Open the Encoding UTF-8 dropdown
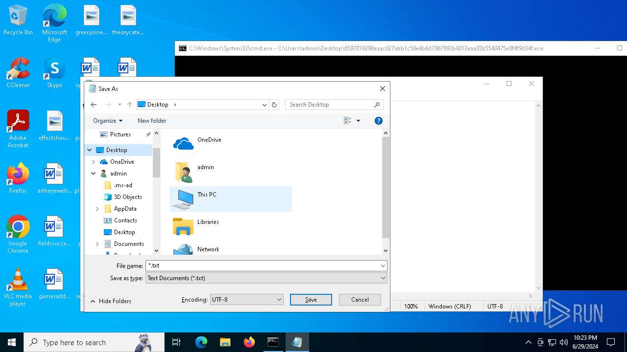This screenshot has height=352, width=627. tap(247, 300)
